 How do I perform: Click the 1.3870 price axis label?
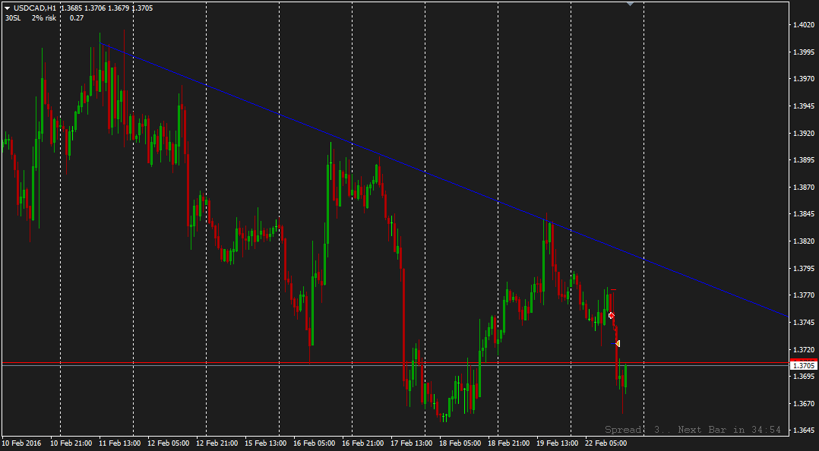click(805, 187)
